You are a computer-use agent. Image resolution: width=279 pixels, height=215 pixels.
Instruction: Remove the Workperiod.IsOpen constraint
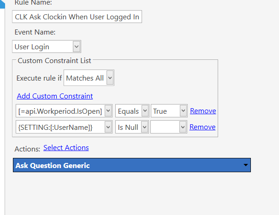[203, 110]
